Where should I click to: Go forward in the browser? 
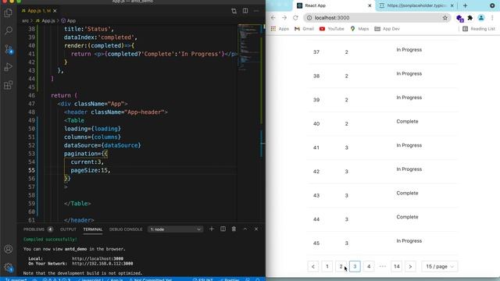click(284, 18)
